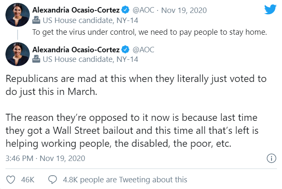The image size is (282, 189).
Task: Click verified badge on the second tweet
Action: point(125,49)
